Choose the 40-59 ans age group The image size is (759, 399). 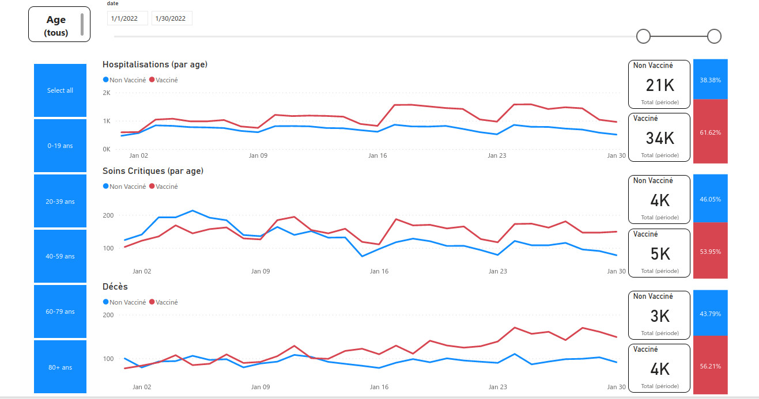coord(60,256)
